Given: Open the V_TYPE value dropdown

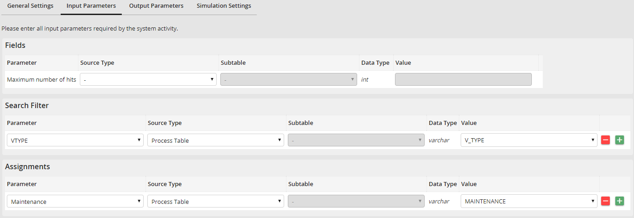Looking at the screenshot, I should point(529,140).
